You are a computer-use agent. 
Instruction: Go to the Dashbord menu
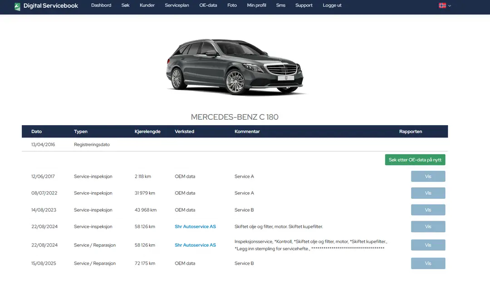click(x=101, y=5)
